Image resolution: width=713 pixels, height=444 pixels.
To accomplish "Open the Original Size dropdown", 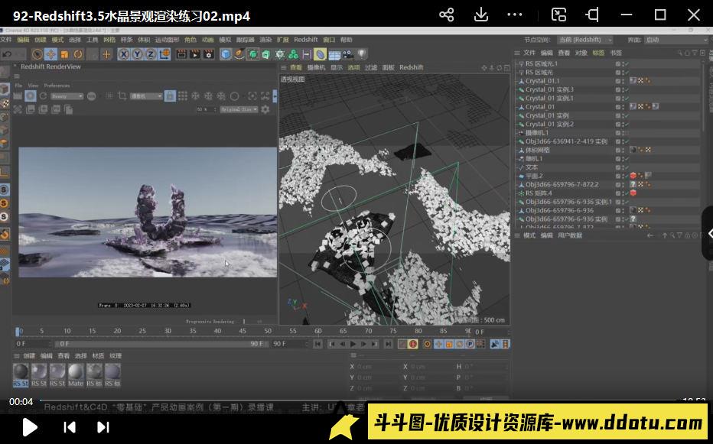I will pos(239,109).
